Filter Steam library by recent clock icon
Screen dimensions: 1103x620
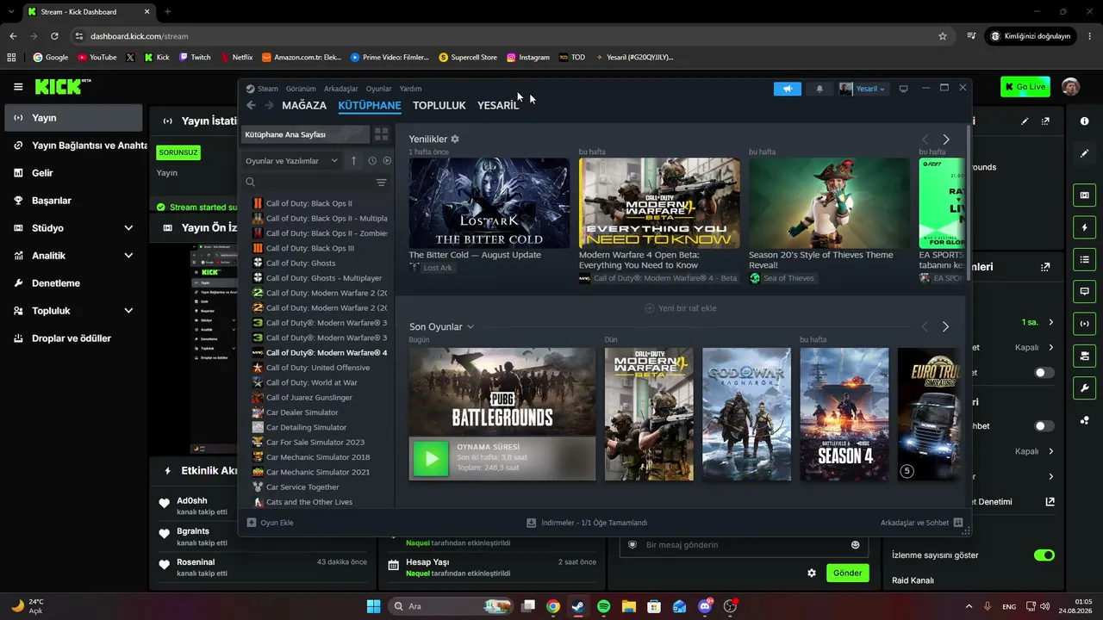[x=372, y=161]
